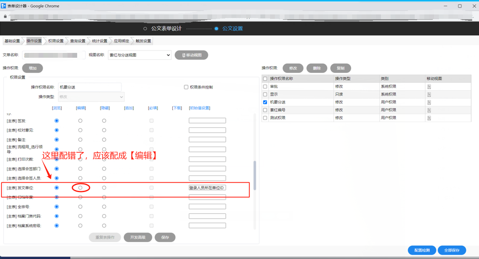
Task: Click the field list vertical scrollbar
Action: pos(255,176)
